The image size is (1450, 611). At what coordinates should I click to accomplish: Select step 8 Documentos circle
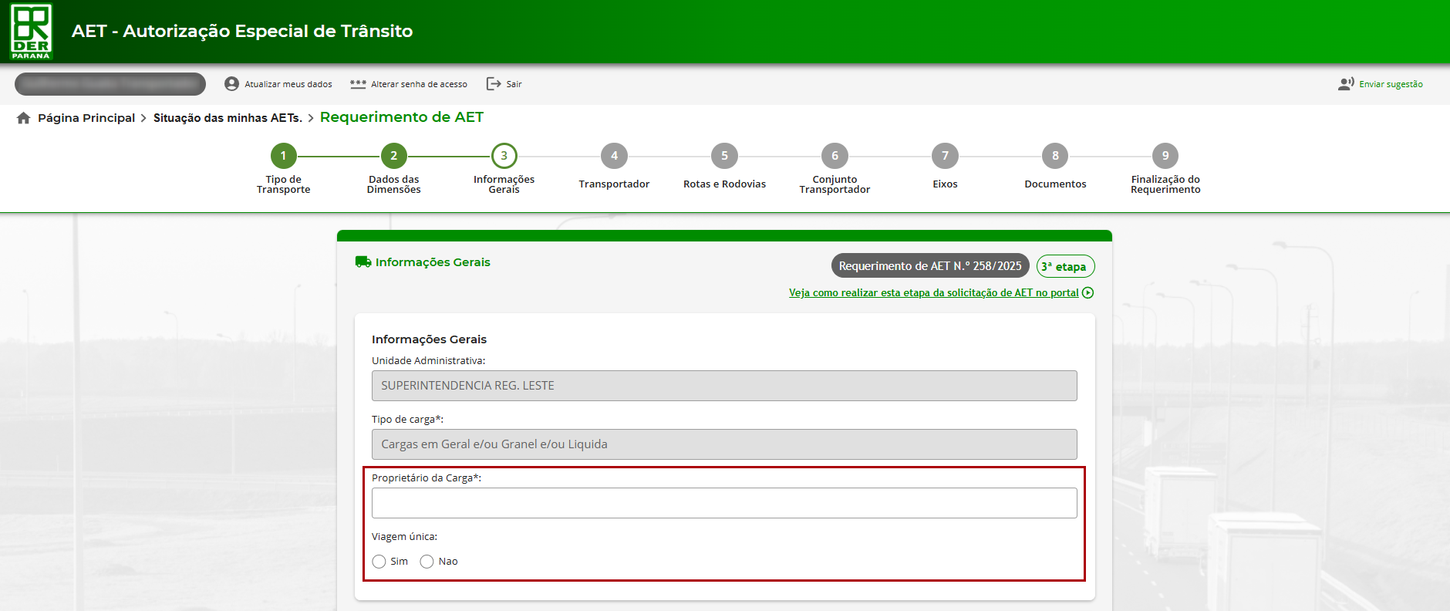tap(1055, 156)
